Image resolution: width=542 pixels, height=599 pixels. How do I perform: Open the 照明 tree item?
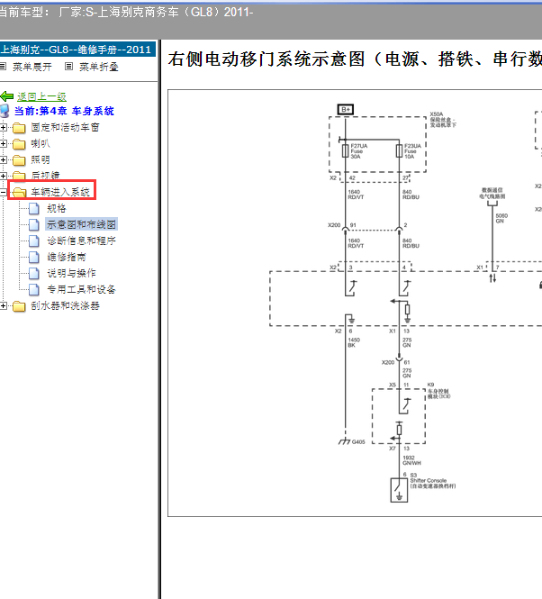pos(41,159)
